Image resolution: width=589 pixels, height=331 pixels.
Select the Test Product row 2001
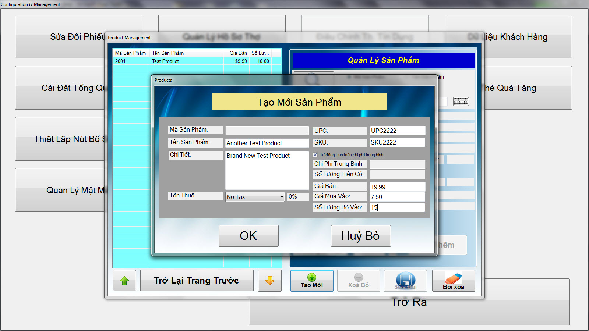[x=166, y=61]
